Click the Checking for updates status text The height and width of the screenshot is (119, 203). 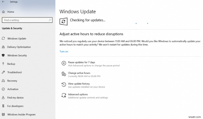(x=88, y=20)
